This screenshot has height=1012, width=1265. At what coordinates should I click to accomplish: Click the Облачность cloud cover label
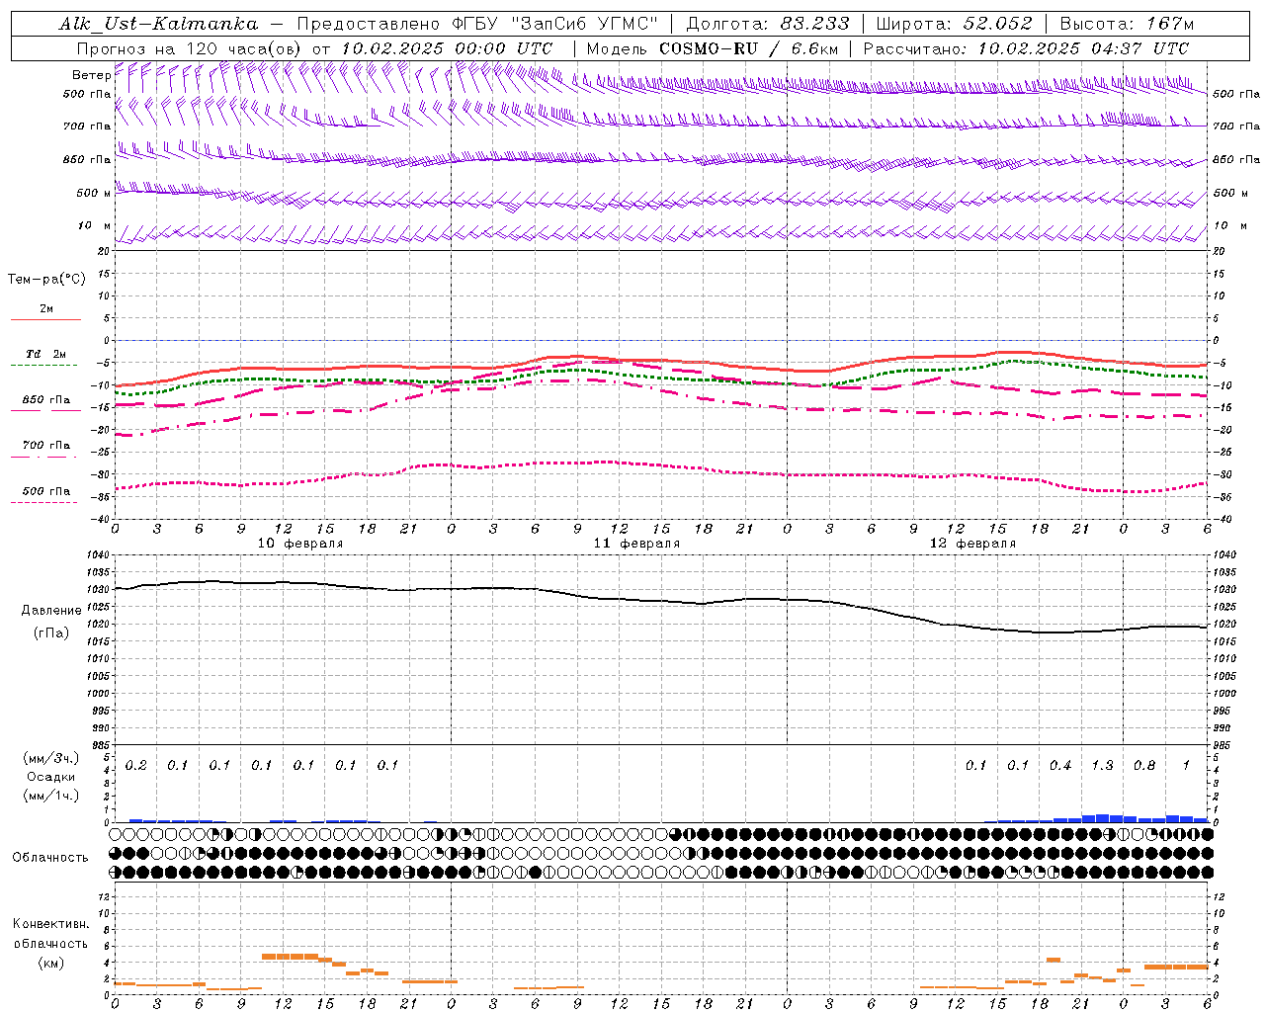click(x=49, y=858)
